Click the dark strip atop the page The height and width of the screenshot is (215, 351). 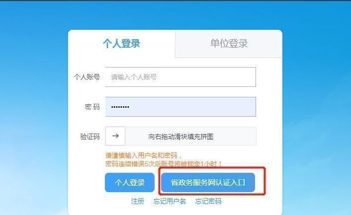[x=175, y=0]
